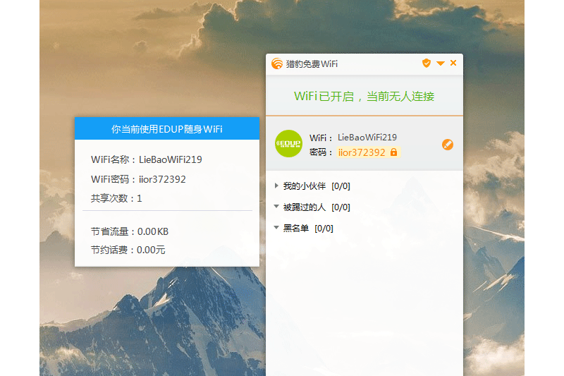Collapse the 被踢过的人 [0/0] group
564x376 pixels.
(276, 207)
